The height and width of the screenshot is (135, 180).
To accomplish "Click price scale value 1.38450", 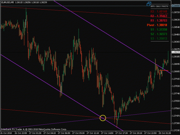I will pos(176,35).
